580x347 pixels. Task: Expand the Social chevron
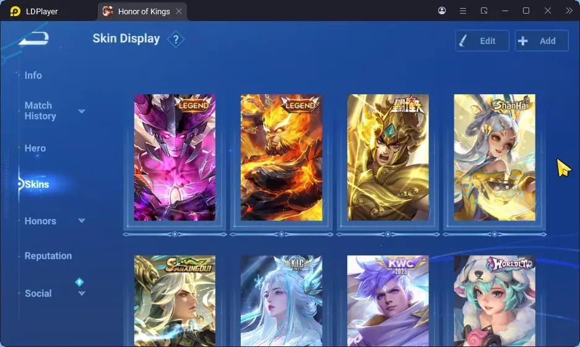[82, 293]
